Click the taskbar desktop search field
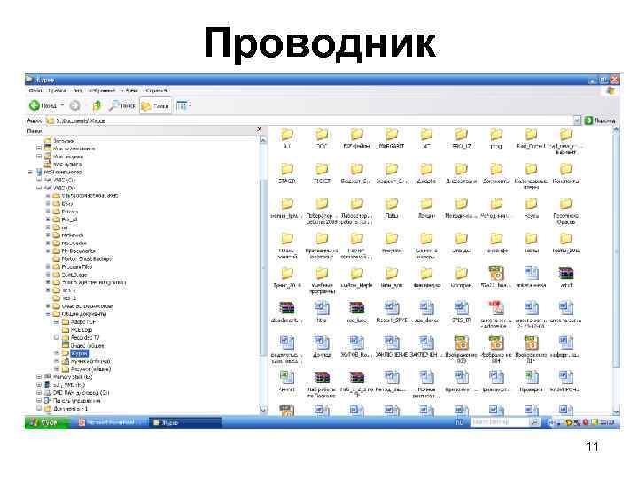Image resolution: width=638 pixels, height=478 pixels. click(x=499, y=422)
